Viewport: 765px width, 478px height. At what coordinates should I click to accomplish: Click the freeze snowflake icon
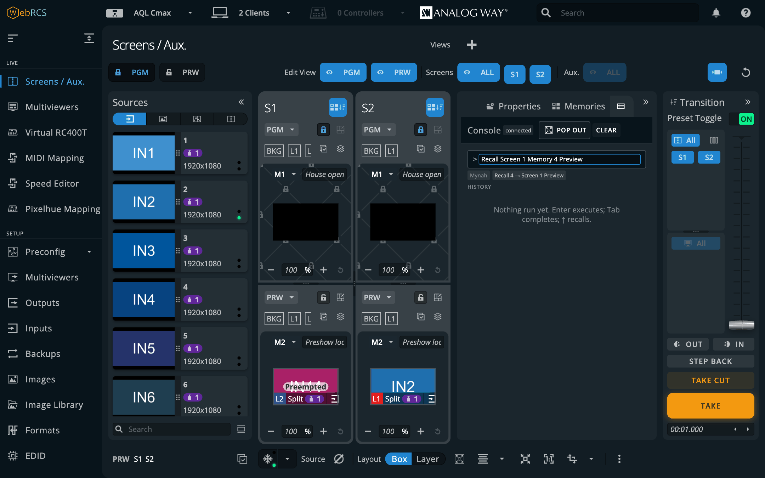[268, 459]
